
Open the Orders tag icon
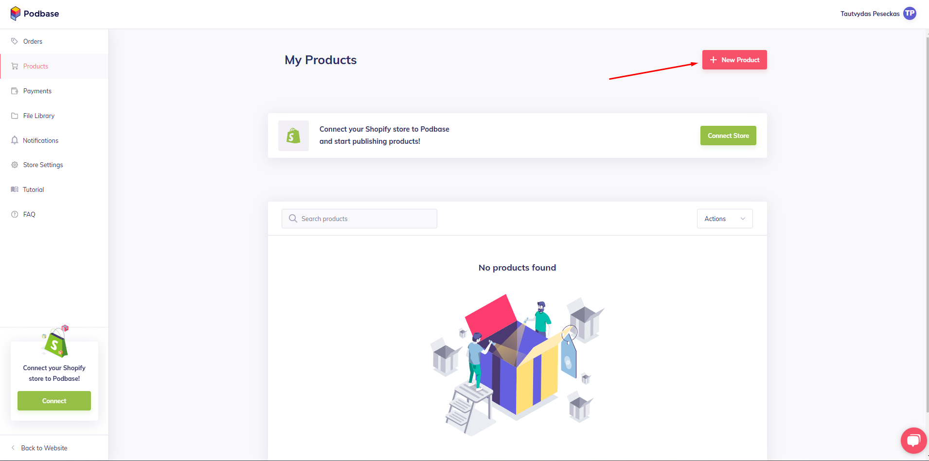coord(14,41)
